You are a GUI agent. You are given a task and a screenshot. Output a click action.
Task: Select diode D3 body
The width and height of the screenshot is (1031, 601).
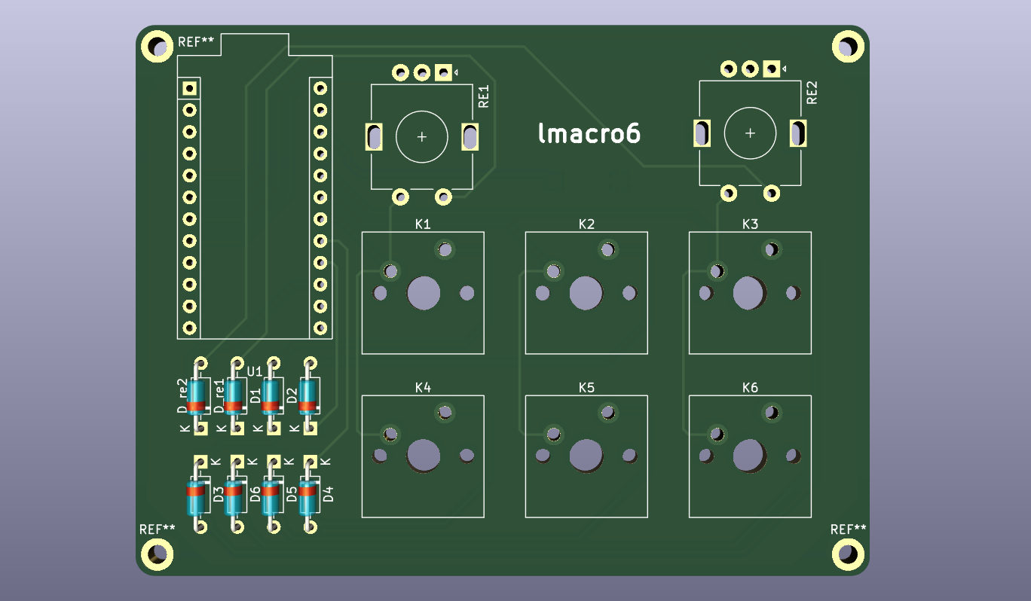click(x=197, y=498)
